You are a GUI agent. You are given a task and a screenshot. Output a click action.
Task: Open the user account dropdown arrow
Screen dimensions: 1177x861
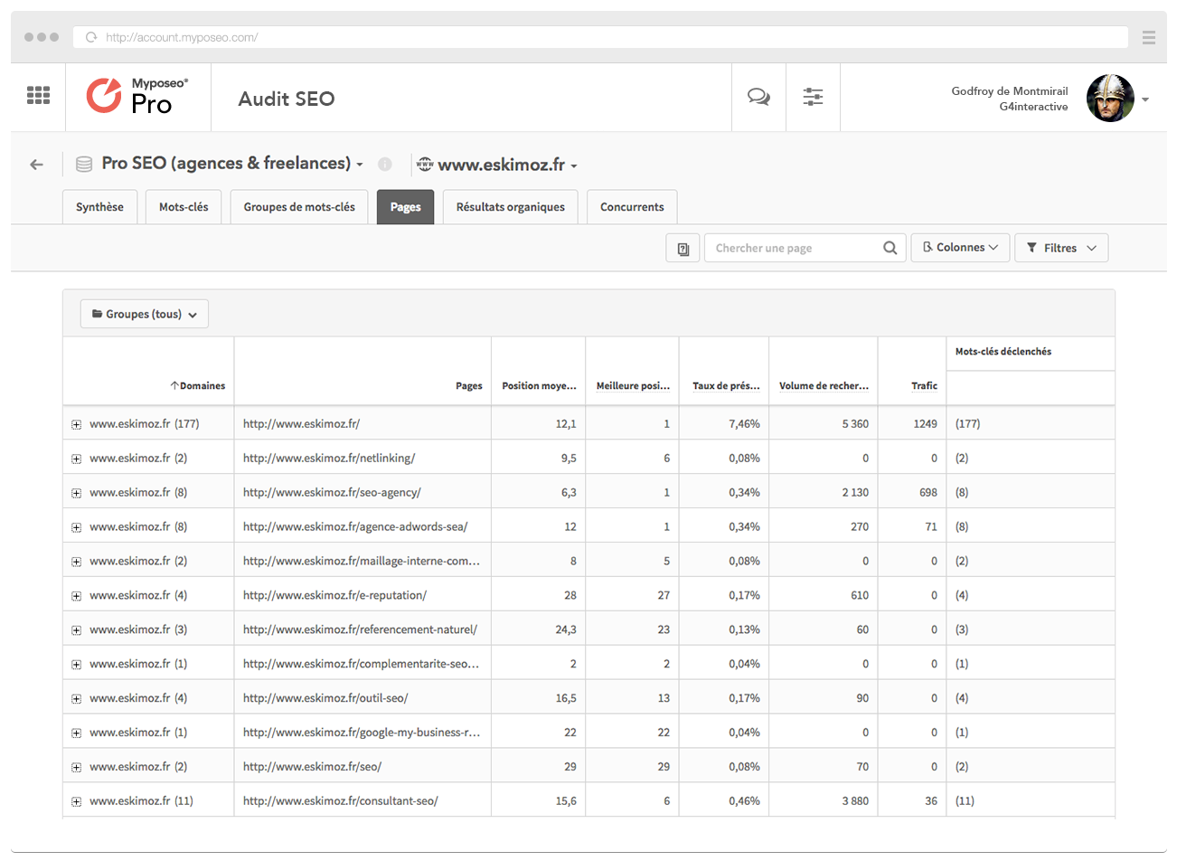pos(1145,99)
